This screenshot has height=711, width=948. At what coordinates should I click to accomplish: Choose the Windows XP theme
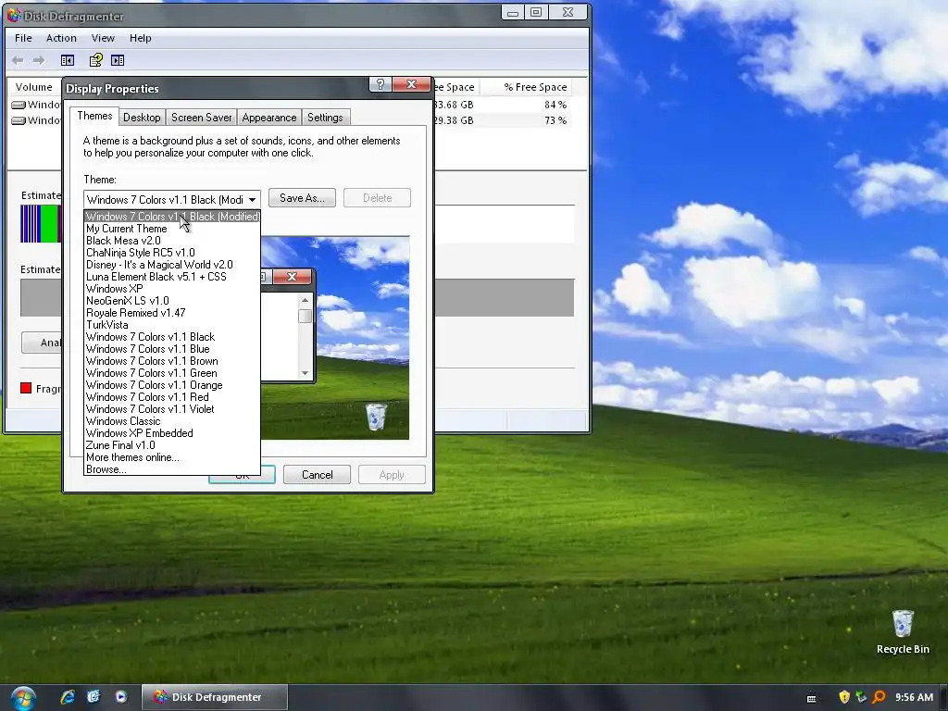point(171,289)
